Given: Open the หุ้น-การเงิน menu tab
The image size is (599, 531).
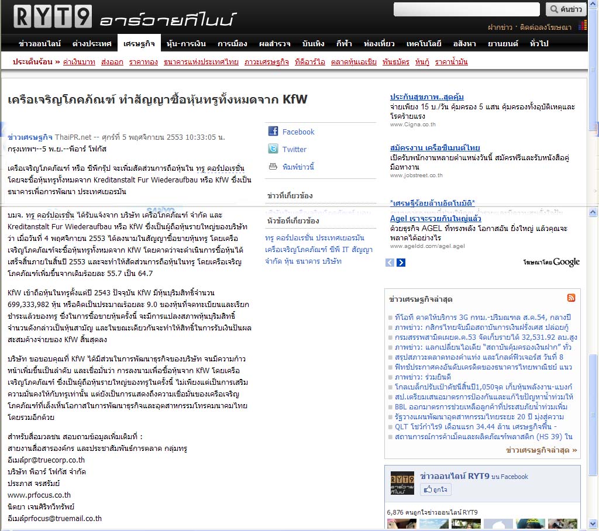Looking at the screenshot, I should coord(186,43).
